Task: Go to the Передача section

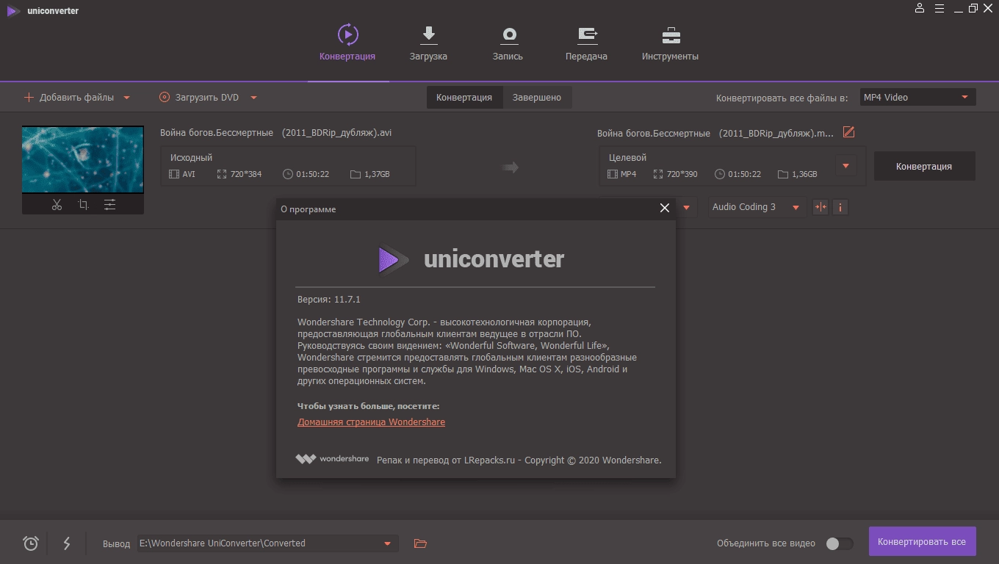Action: tap(586, 43)
